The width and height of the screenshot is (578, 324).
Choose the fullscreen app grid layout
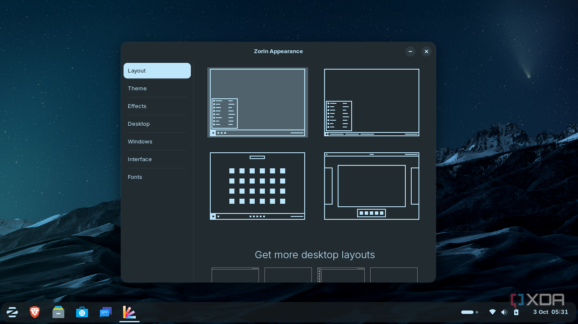click(x=257, y=186)
